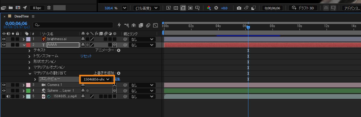Hide the Sphere Layer 1
Screen dimensions: 361x117
point(4,91)
